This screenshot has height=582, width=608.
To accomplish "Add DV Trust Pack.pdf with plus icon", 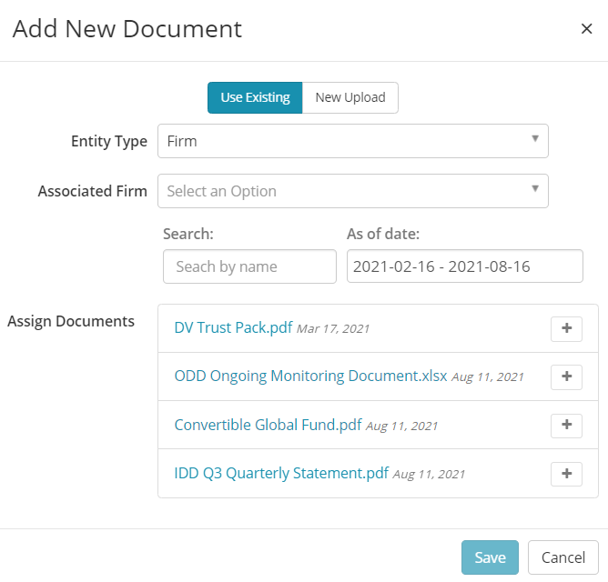I will click(x=566, y=328).
